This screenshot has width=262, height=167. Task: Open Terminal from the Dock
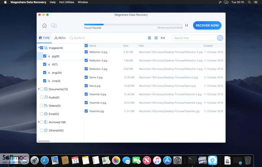click(192, 160)
